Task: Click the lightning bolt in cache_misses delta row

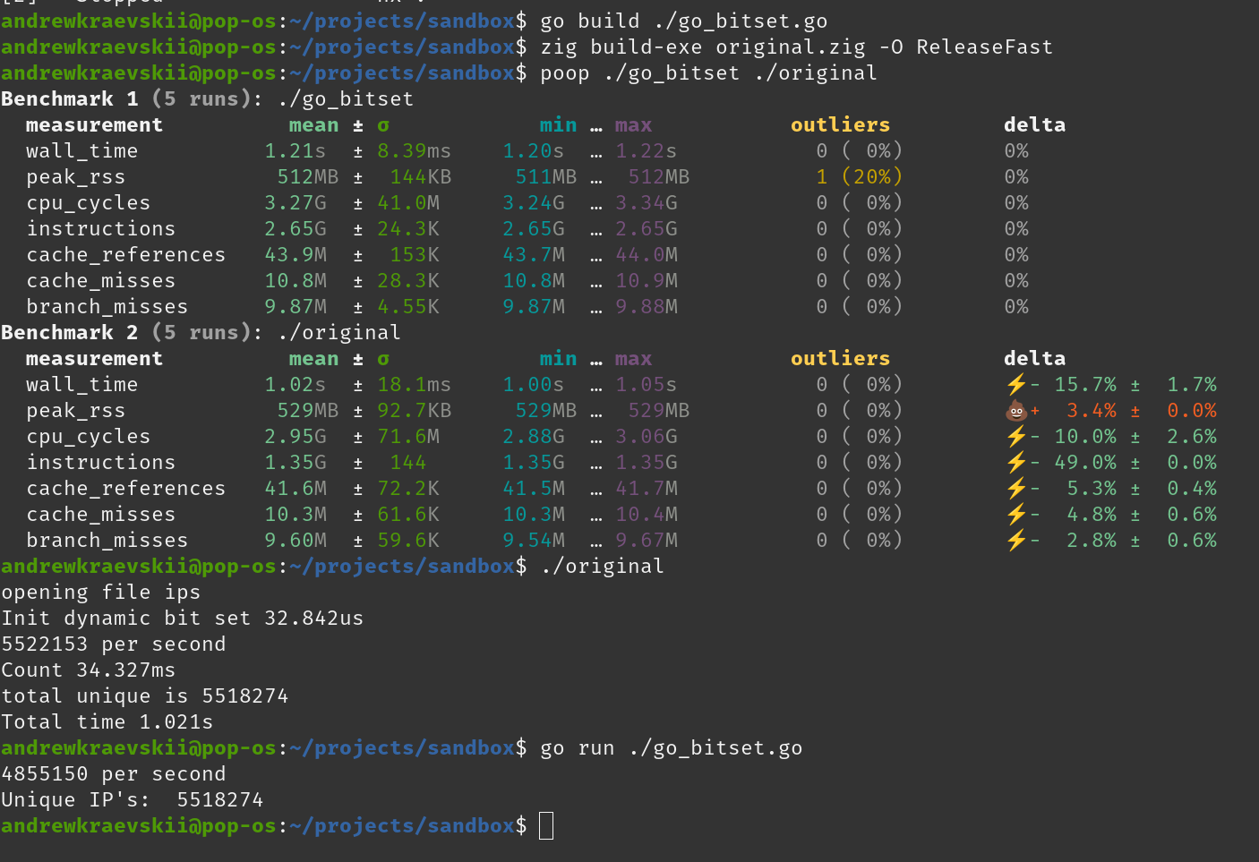Action: click(1015, 515)
